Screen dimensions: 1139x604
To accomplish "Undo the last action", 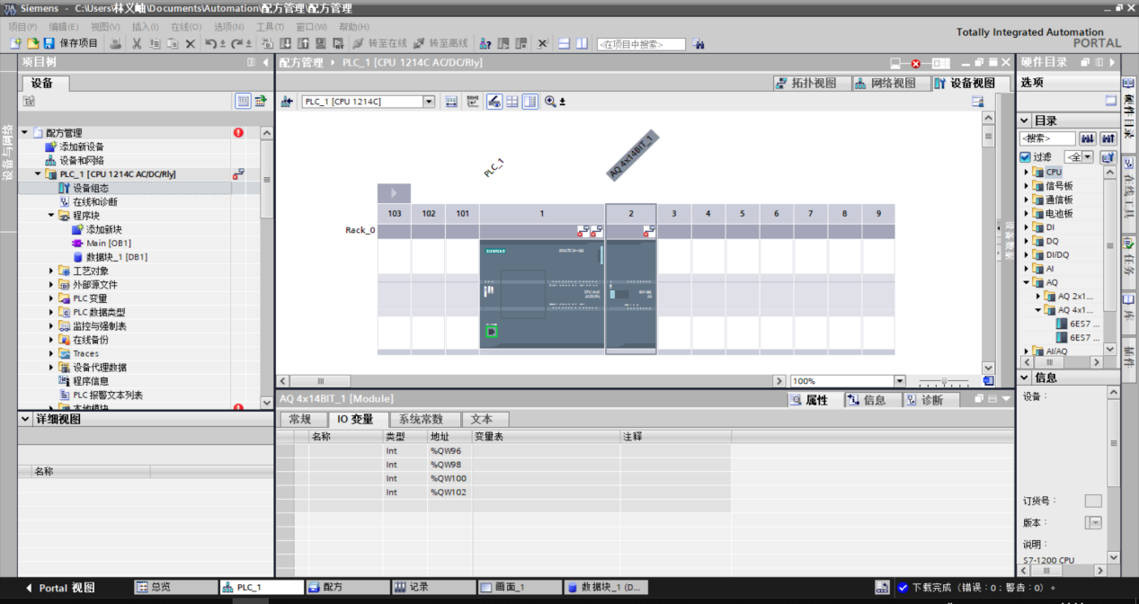I will (210, 43).
